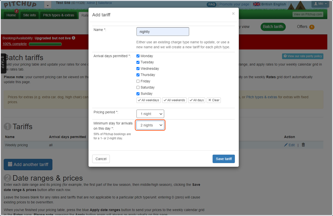333x216 pixels.
Task: Open the Site info tab
Action: [29, 15]
